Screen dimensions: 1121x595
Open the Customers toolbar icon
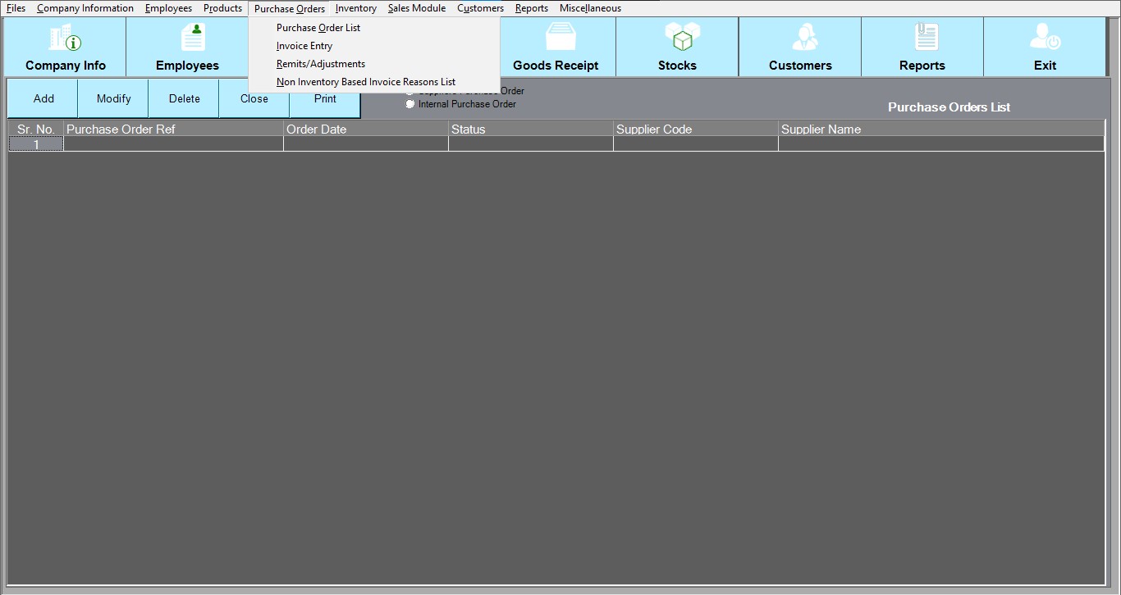(x=800, y=47)
